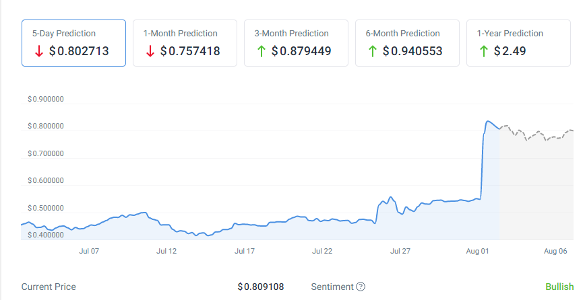
Task: Click the Sentiment label
Action: [332, 287]
